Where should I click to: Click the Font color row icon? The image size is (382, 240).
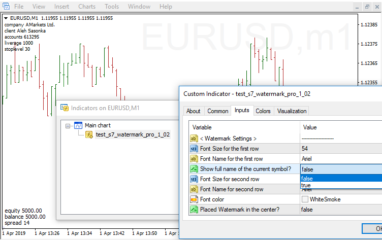(194, 199)
